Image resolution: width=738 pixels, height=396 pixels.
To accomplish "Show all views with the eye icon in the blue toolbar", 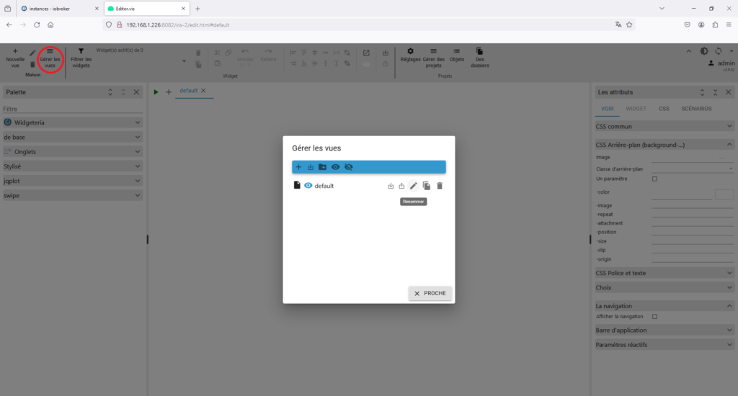I will tap(335, 167).
